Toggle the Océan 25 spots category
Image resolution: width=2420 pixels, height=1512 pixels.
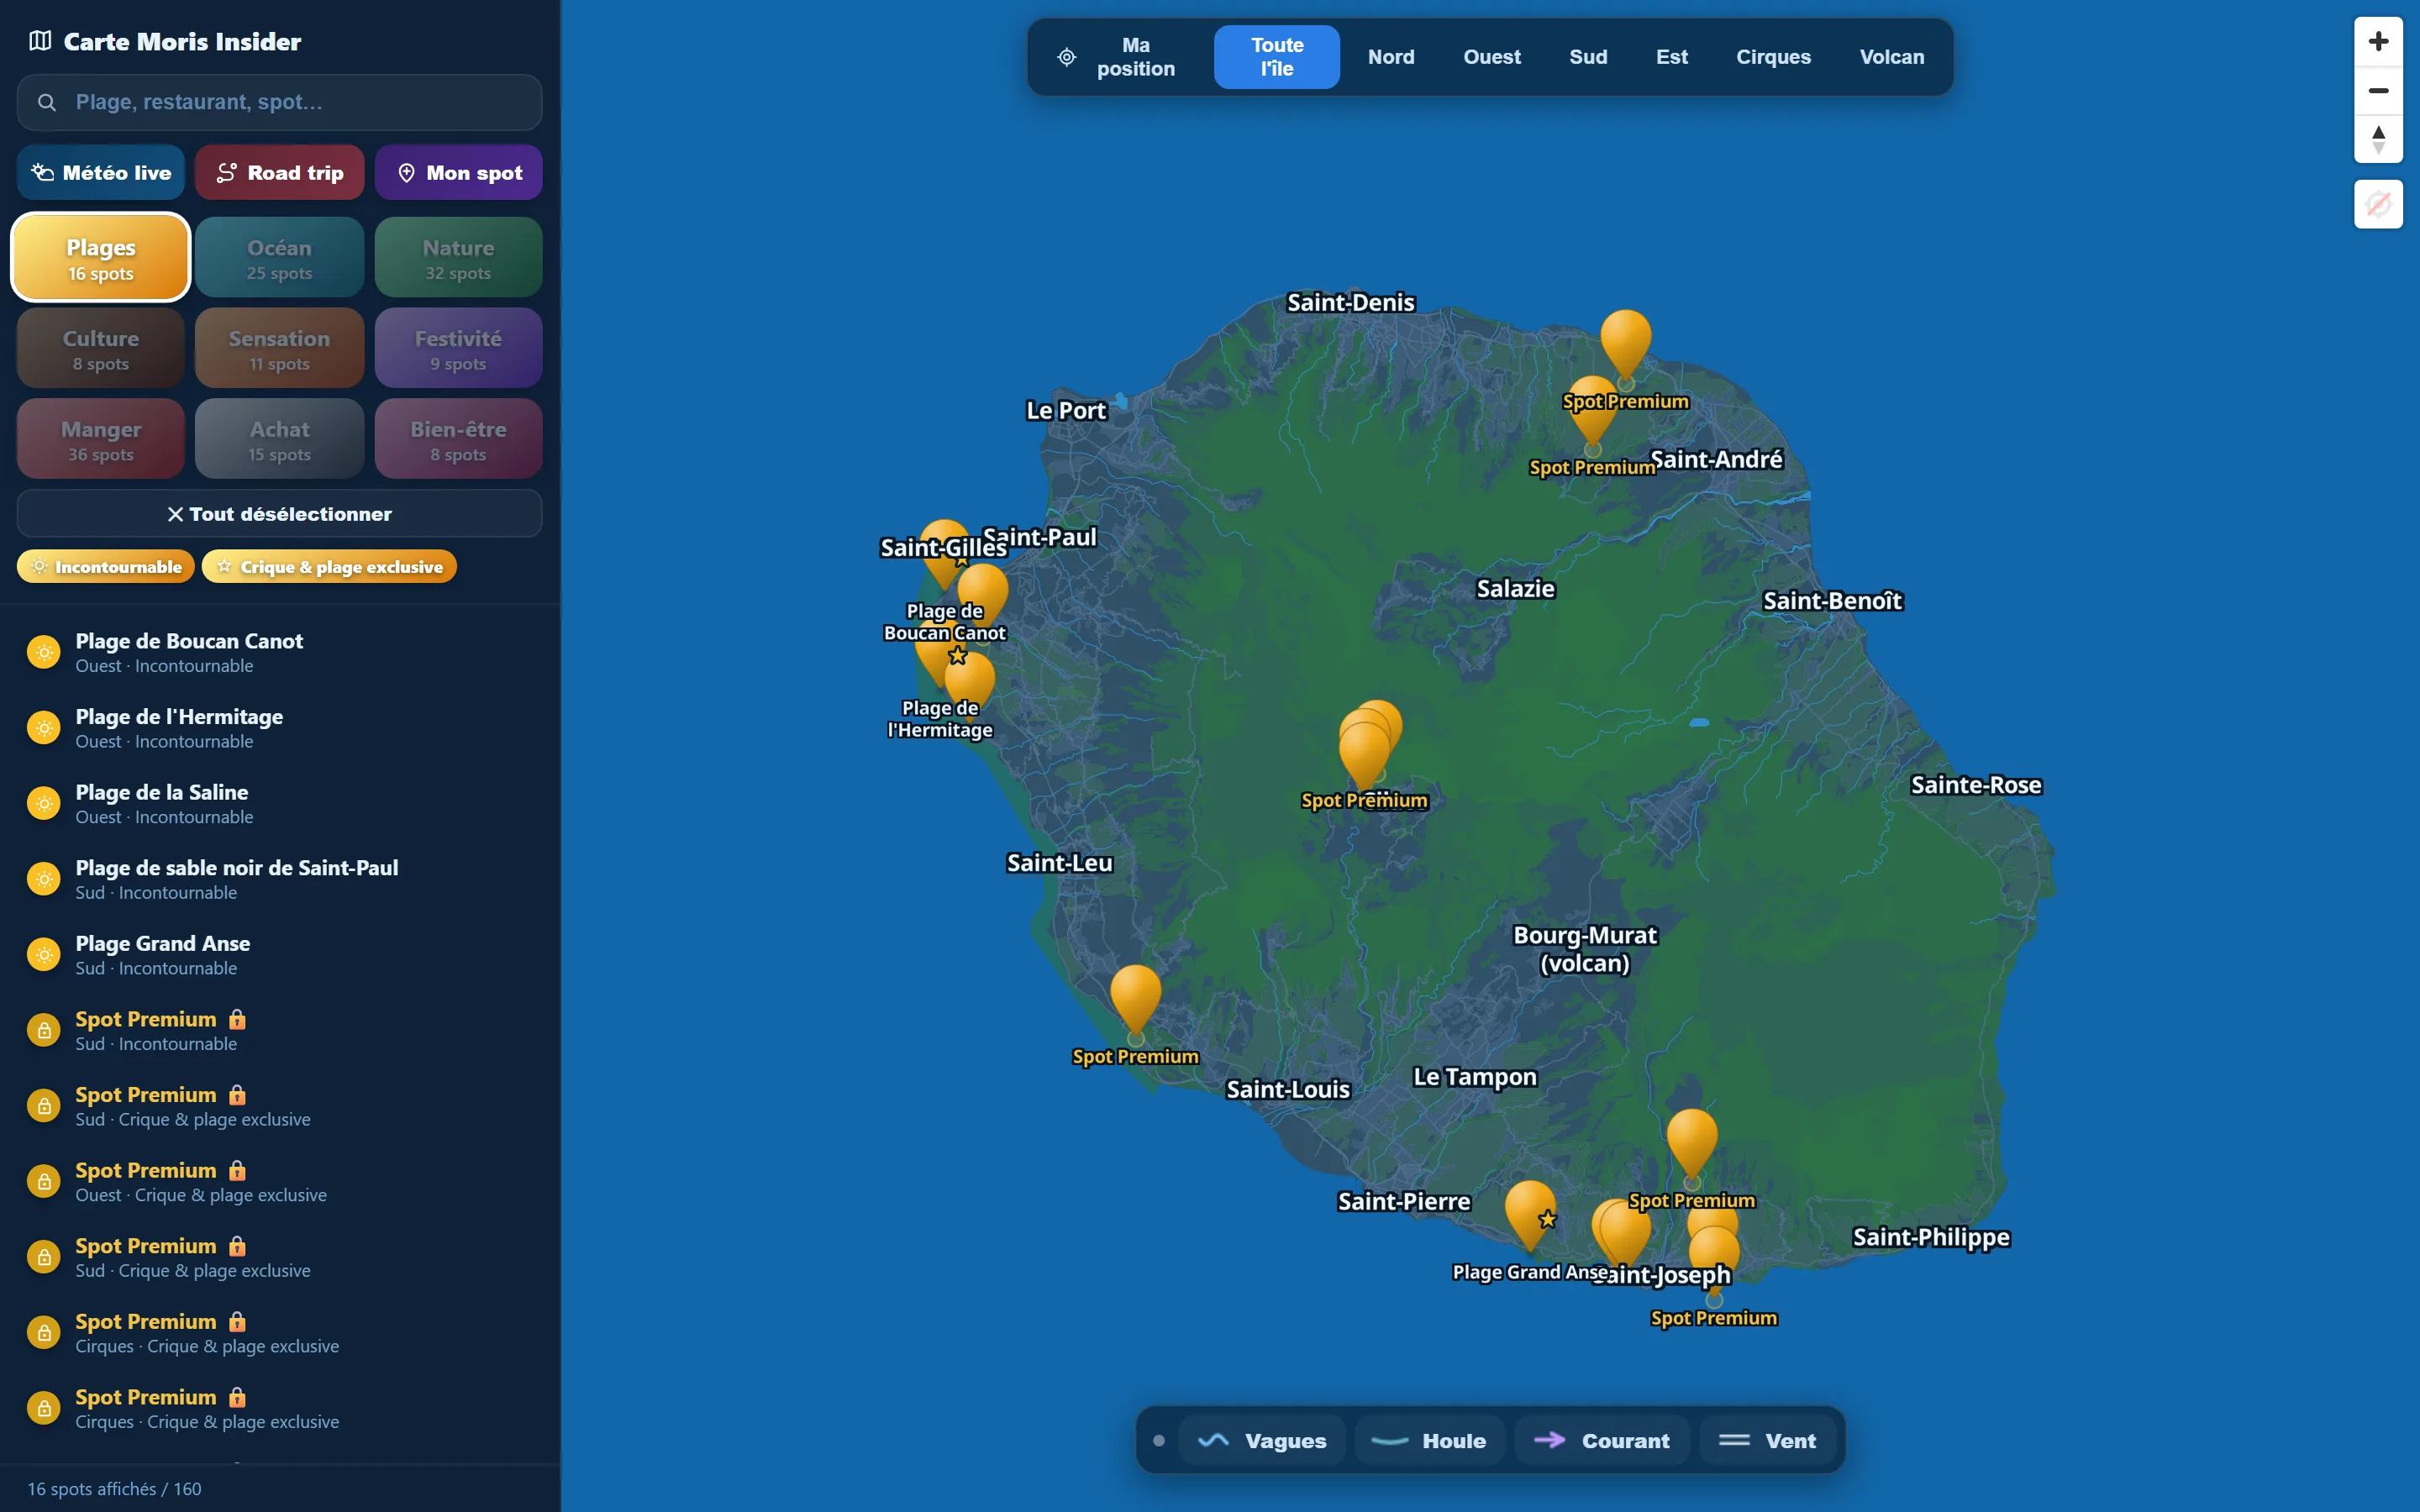point(279,258)
